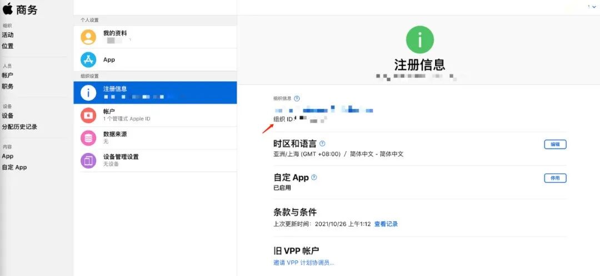This screenshot has width=600, height=276.
Task: Click the 无设备 subtitle text
Action: [111, 164]
